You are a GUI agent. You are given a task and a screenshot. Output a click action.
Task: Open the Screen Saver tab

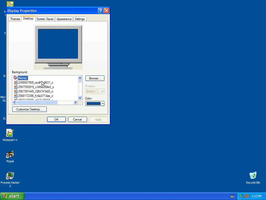coord(45,19)
